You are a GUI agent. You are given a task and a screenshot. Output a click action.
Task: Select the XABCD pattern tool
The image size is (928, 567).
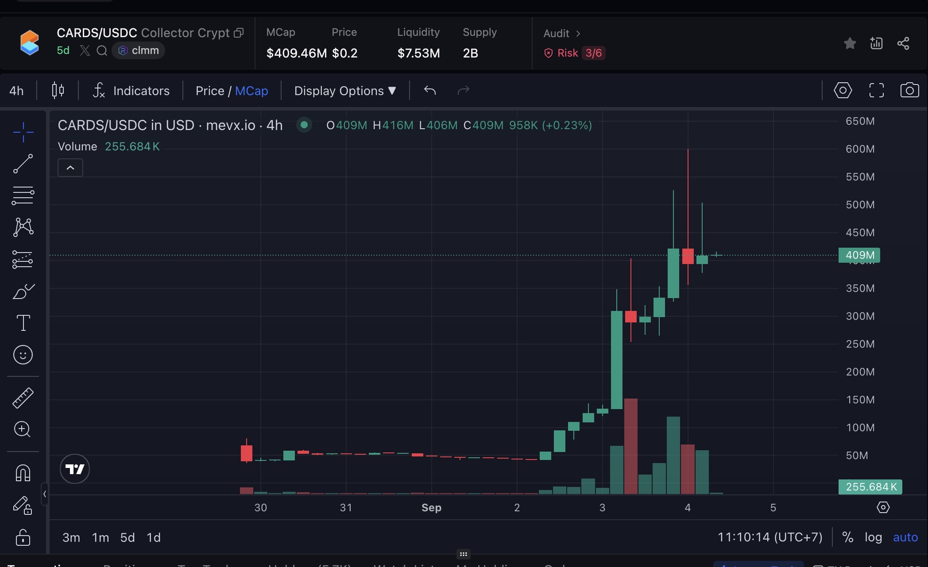(x=23, y=227)
